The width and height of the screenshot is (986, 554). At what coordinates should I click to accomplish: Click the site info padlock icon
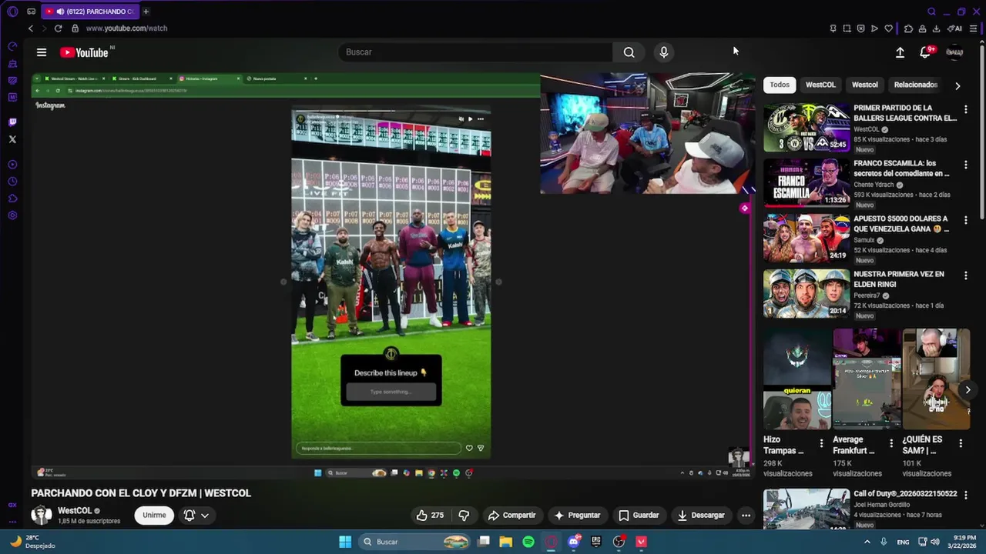tap(75, 28)
